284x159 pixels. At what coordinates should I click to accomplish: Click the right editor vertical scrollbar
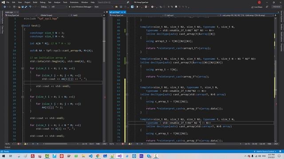(276, 79)
